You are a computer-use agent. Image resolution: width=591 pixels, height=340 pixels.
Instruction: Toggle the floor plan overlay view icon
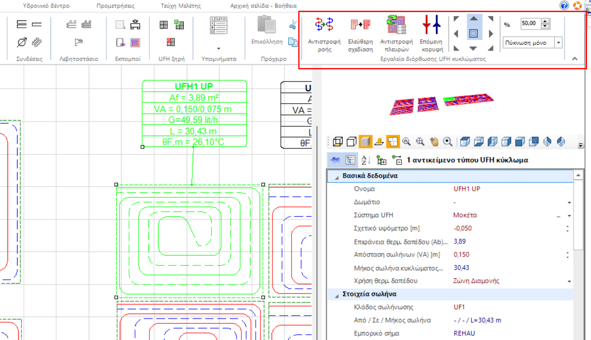click(x=393, y=141)
